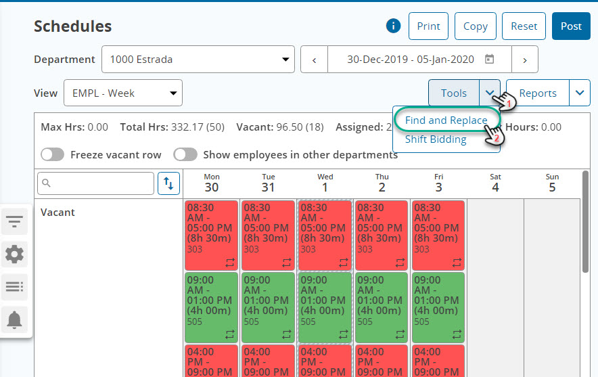Click the Post button

coord(571,26)
